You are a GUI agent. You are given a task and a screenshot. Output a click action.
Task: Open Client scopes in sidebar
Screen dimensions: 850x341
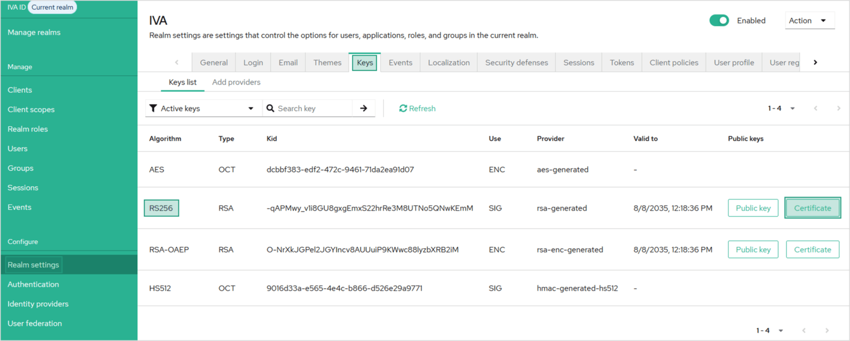click(x=31, y=110)
